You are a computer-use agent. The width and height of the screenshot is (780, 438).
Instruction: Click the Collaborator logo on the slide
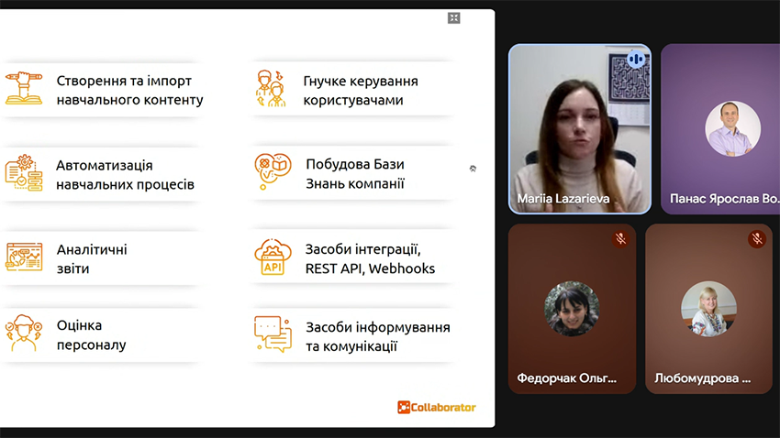[x=437, y=407]
